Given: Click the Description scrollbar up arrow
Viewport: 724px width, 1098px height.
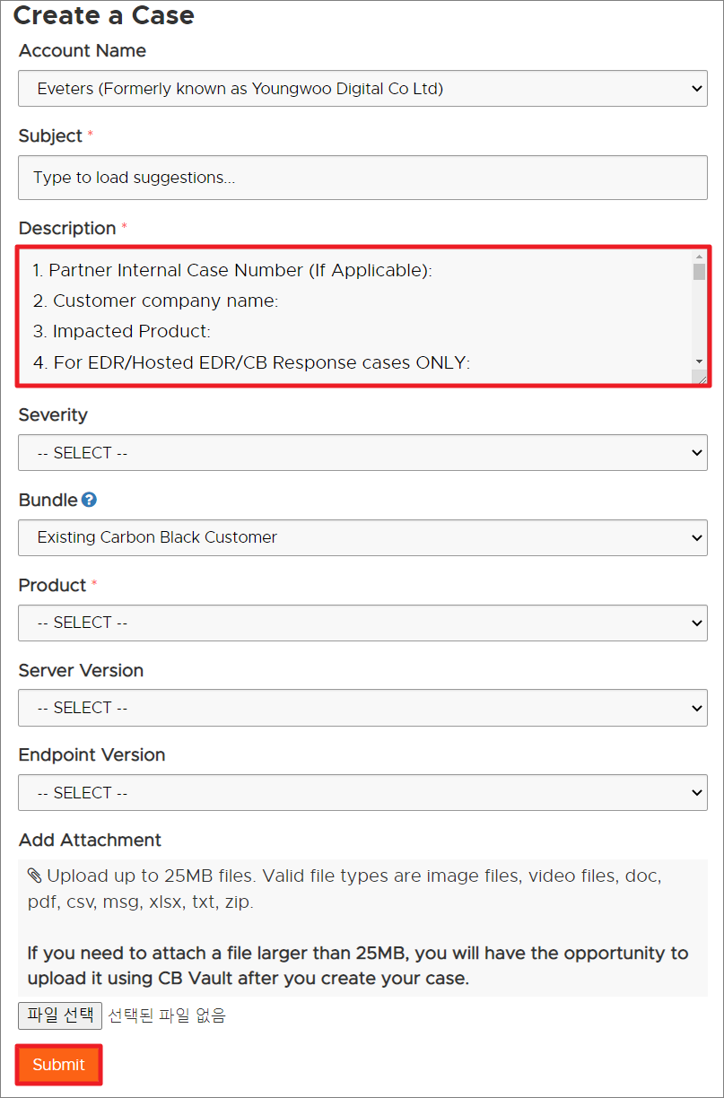Looking at the screenshot, I should tap(699, 257).
